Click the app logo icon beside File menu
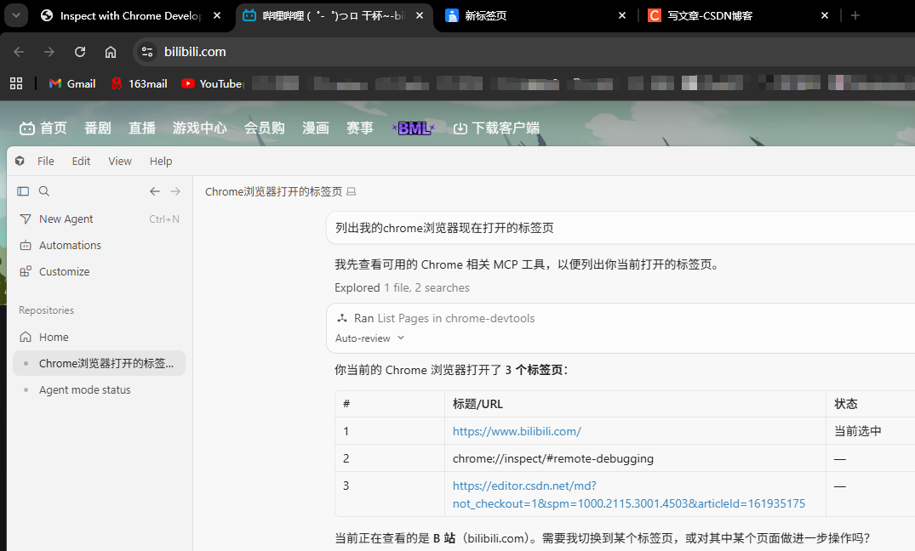The image size is (915, 551). 20,161
